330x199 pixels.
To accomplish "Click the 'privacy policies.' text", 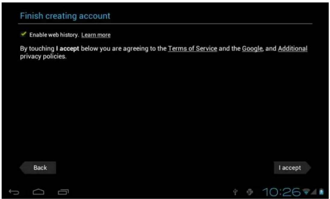I will 43,57.
